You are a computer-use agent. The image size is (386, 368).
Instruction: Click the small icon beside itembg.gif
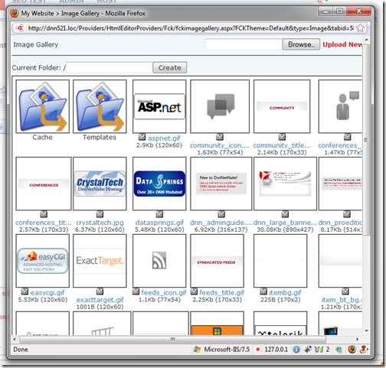[263, 291]
